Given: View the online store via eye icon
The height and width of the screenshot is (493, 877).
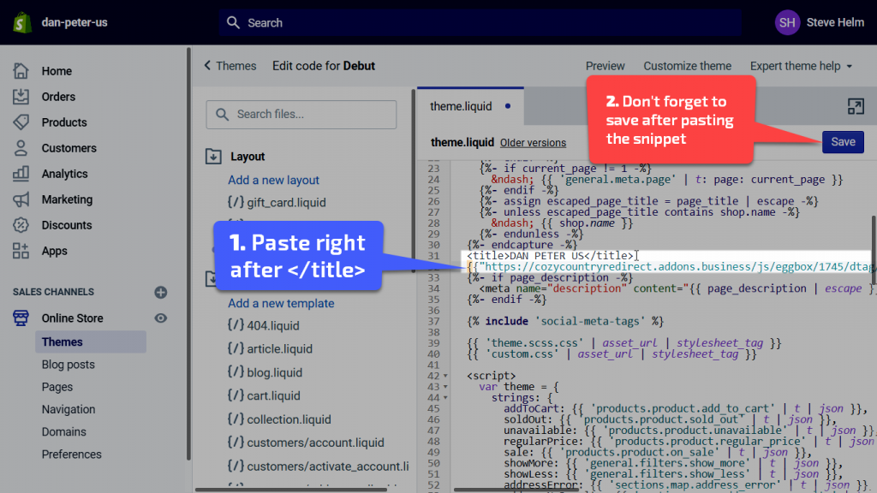Looking at the screenshot, I should pyautogui.click(x=160, y=318).
